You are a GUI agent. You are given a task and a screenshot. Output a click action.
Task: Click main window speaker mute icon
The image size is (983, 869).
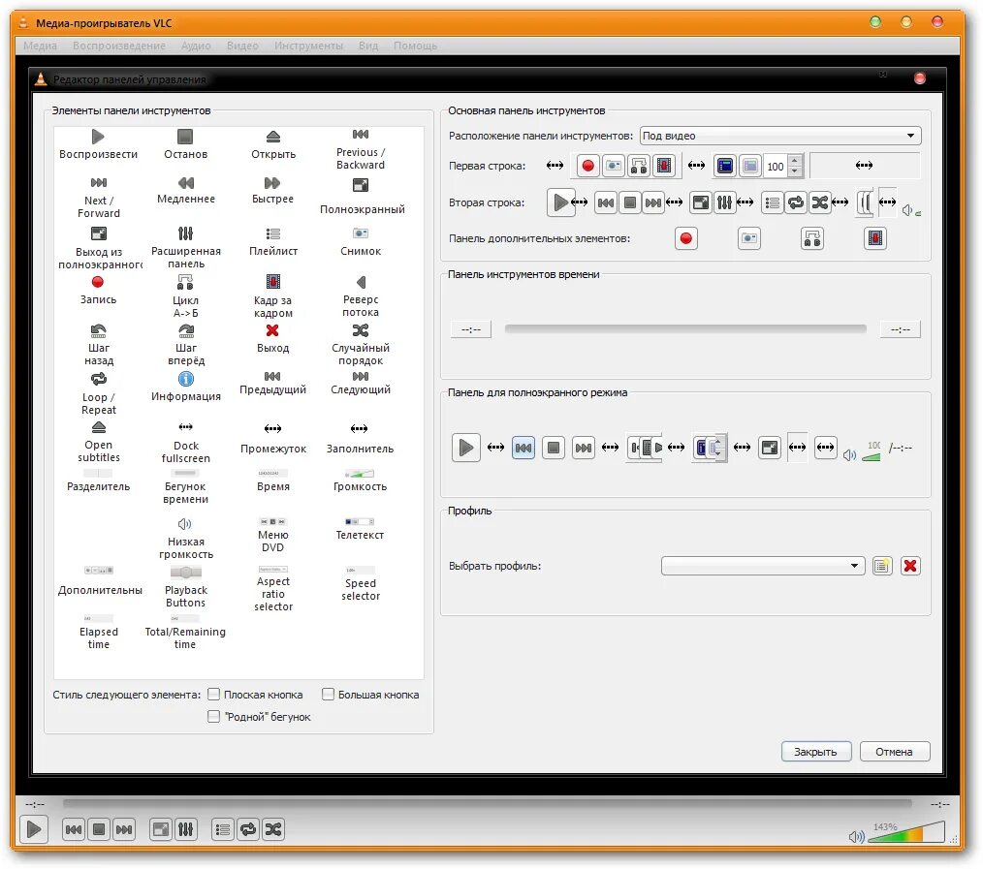(x=856, y=836)
